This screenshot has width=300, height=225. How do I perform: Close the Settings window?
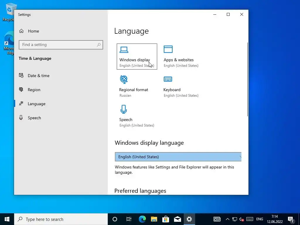click(242, 14)
